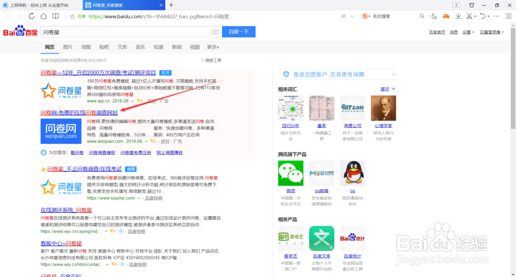Screen dimensions: 516x277
Task: Expand the 展开 related terms link
Action: [x=388, y=89]
